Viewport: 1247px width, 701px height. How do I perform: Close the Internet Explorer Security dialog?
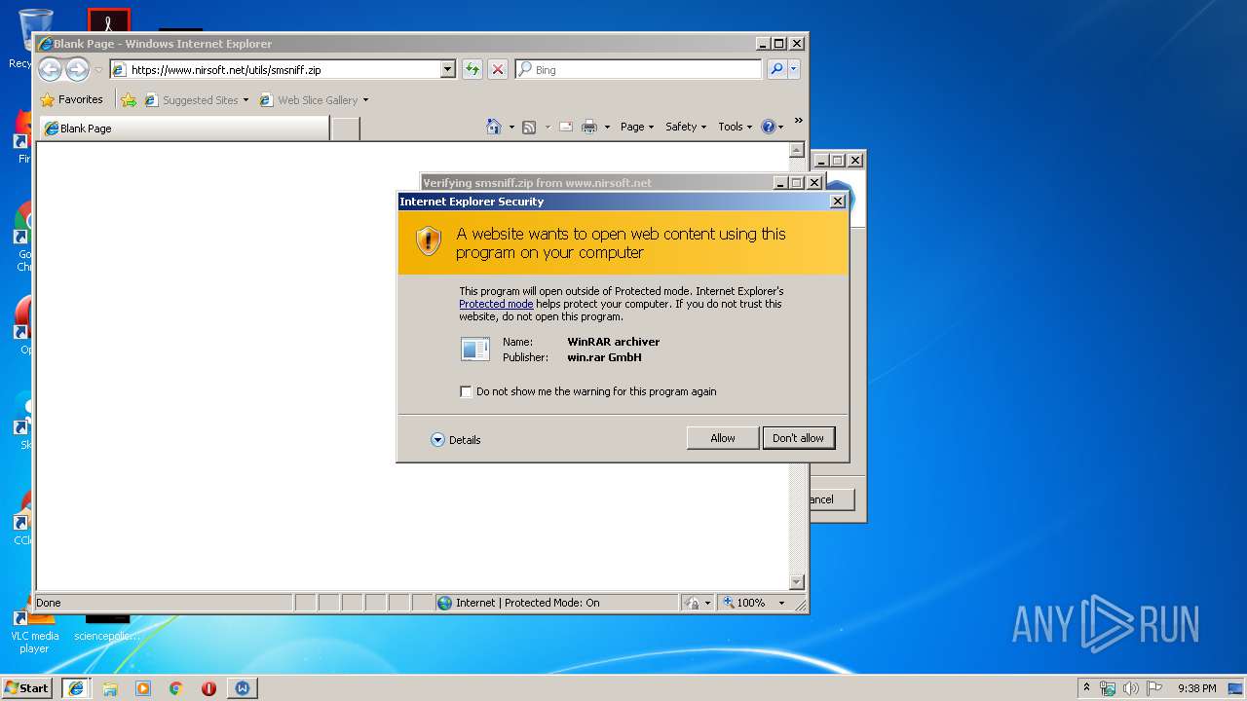[837, 202]
